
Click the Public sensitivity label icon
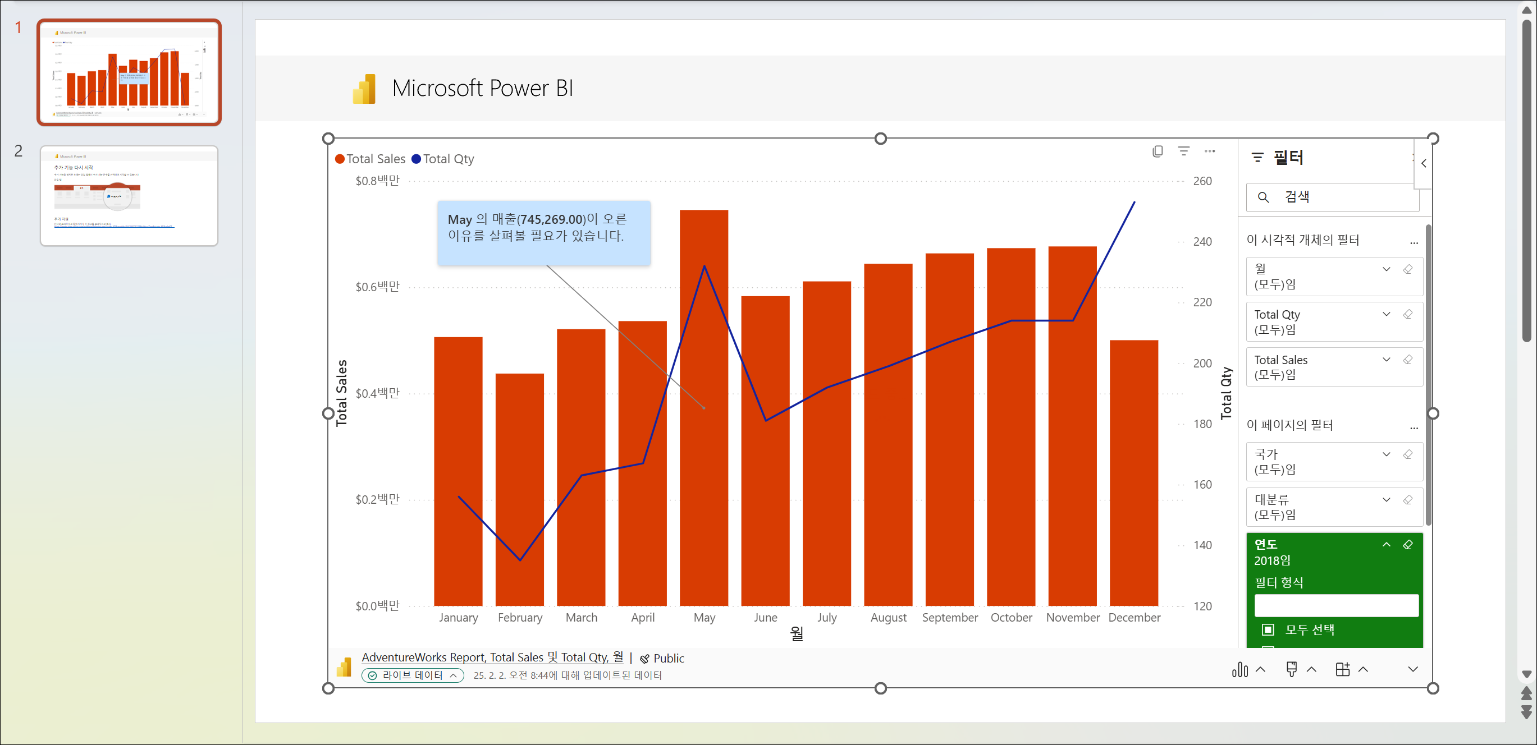tap(644, 659)
